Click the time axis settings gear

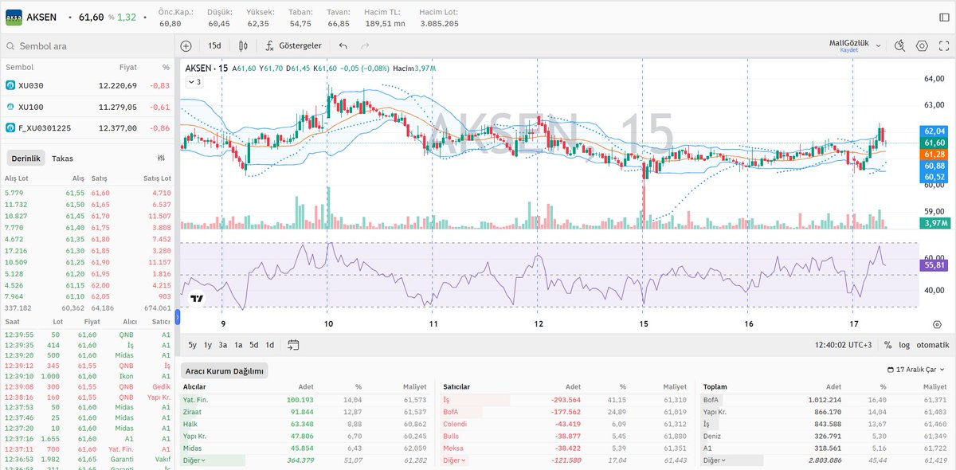point(937,324)
